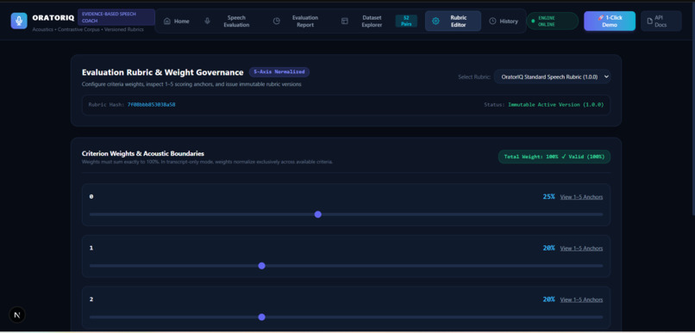Open API Docs
The width and height of the screenshot is (695, 333).
661,22
